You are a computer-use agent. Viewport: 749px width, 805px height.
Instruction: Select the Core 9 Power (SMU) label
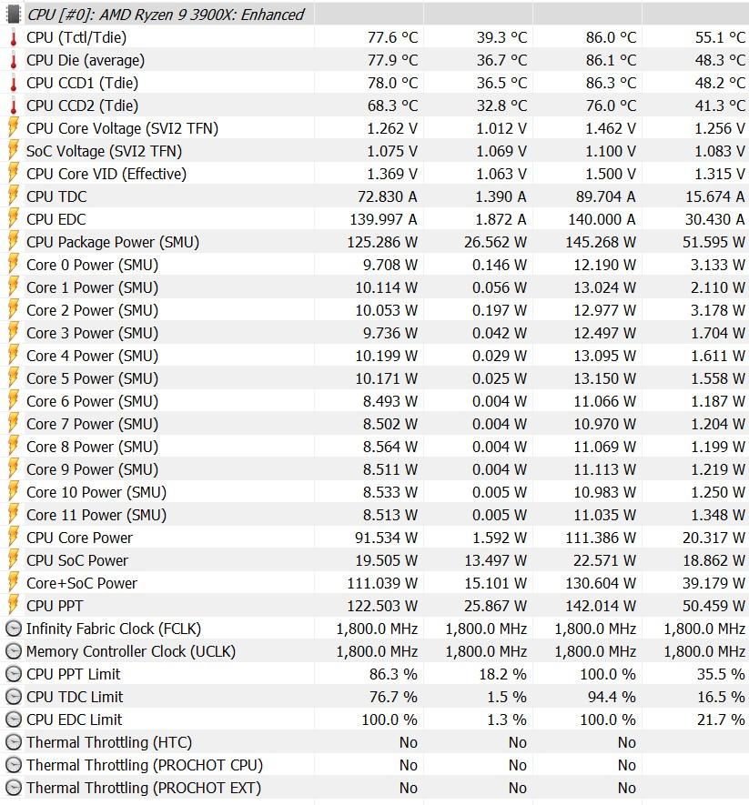[93, 469]
